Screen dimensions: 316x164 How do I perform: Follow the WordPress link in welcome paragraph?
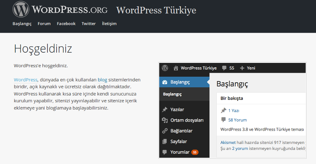26,80
